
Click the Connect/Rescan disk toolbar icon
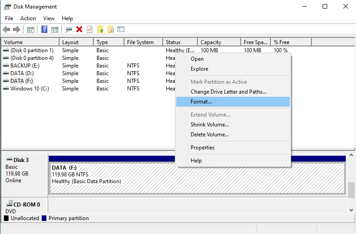coord(68,30)
